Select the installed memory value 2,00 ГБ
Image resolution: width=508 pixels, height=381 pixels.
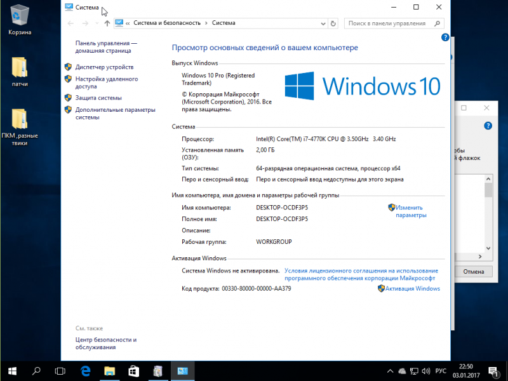pos(265,150)
